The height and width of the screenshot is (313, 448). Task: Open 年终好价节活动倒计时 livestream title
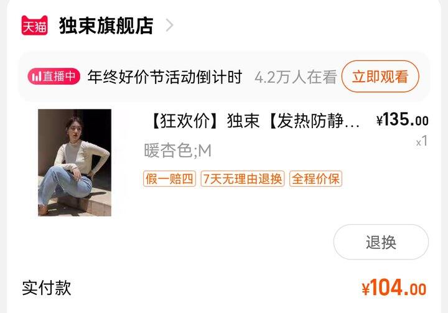(x=165, y=77)
